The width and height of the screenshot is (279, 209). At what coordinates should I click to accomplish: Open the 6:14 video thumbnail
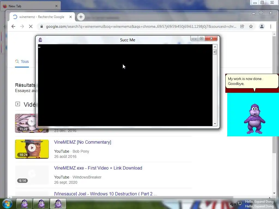(32, 175)
